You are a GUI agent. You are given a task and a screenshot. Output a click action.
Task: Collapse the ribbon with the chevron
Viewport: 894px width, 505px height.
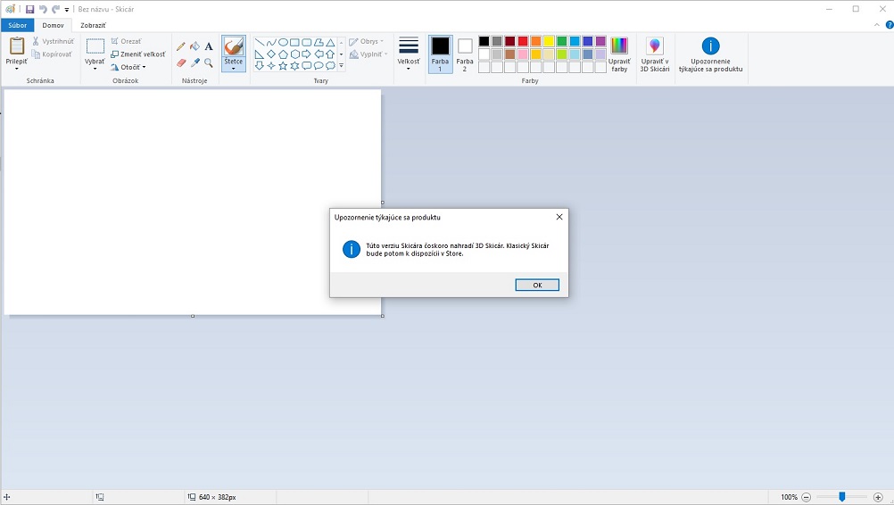point(877,25)
